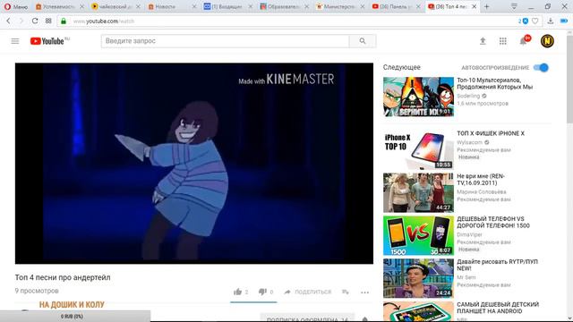Open Opera speed dial grid icon
Screen dimensions: 573x322
48,21
